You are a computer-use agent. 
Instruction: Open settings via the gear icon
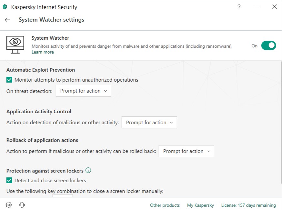[9, 205]
